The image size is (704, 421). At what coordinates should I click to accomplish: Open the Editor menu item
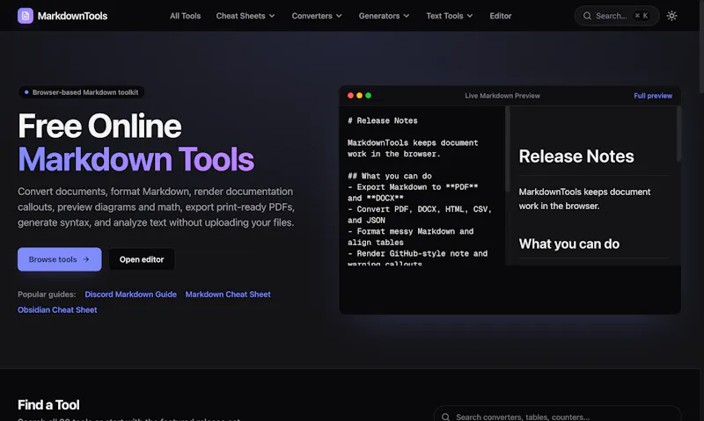click(500, 16)
